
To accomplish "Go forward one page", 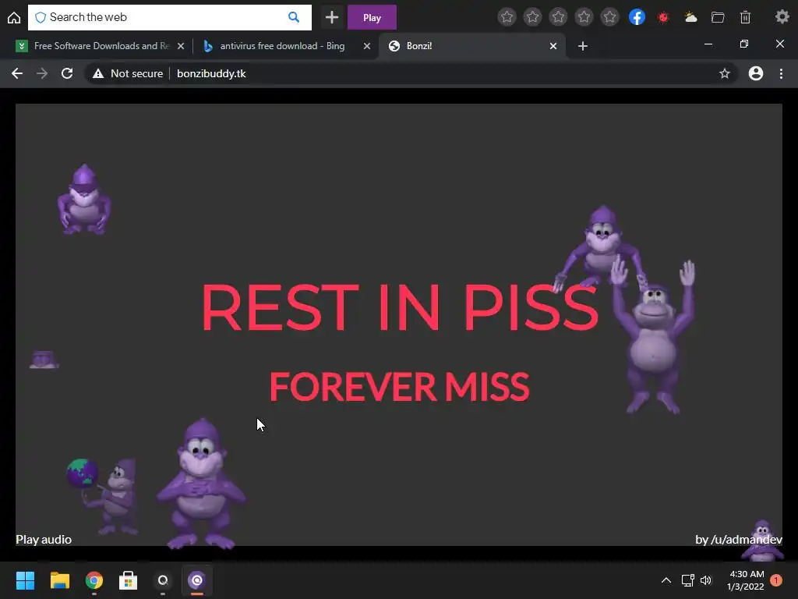I will (x=42, y=73).
